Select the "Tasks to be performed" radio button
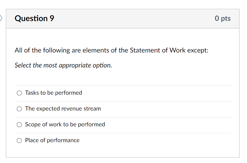The height and width of the screenshot is (163, 247). tap(19, 93)
